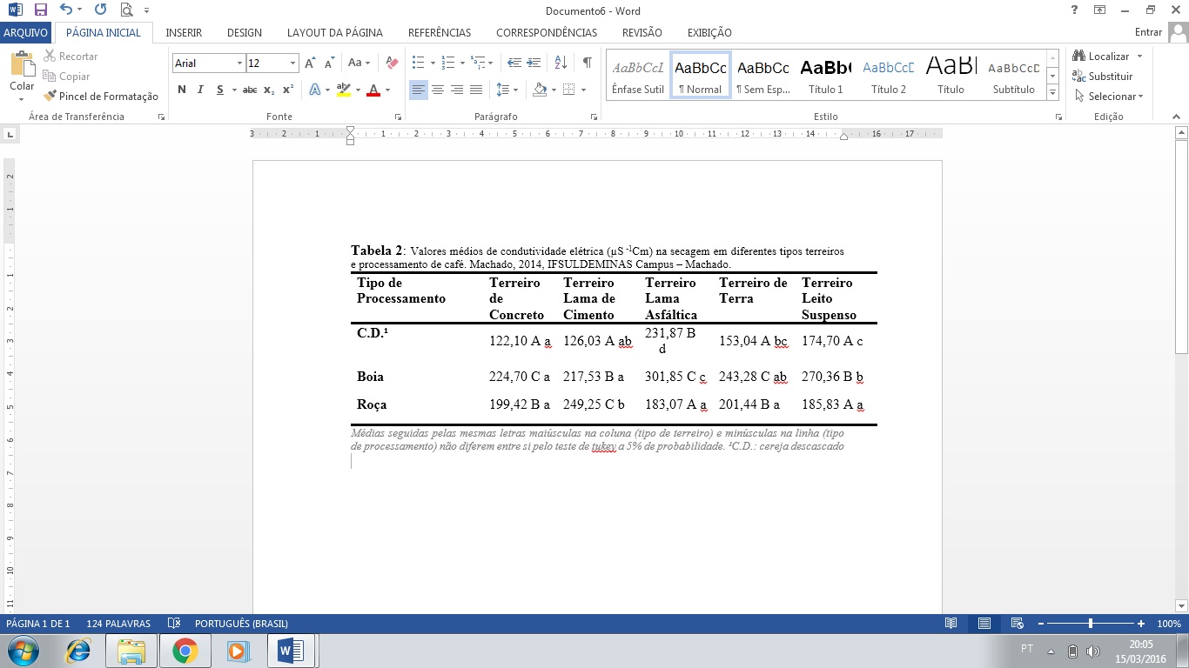Click Entrar to sign in
This screenshot has height=668, width=1189.
click(1148, 33)
